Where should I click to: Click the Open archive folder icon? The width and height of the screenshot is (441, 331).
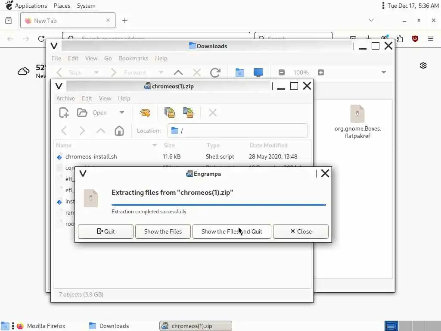[82, 112]
